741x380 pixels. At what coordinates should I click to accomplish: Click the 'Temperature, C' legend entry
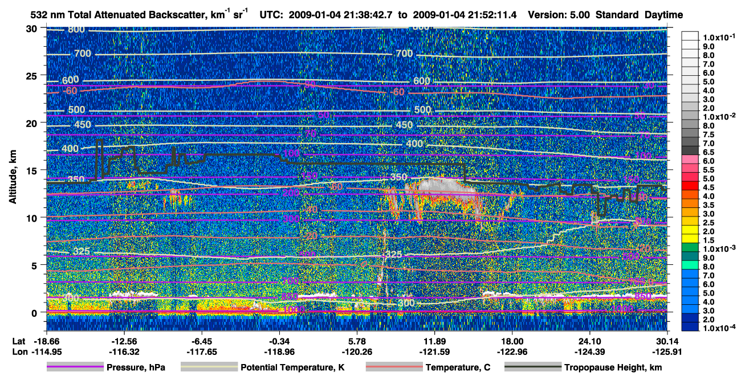coord(428,368)
